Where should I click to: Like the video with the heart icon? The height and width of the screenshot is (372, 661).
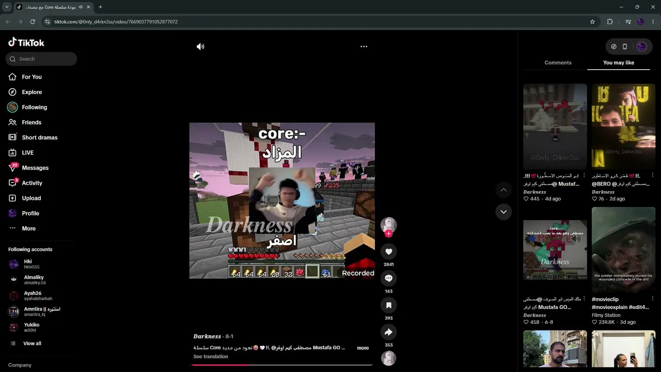389,252
